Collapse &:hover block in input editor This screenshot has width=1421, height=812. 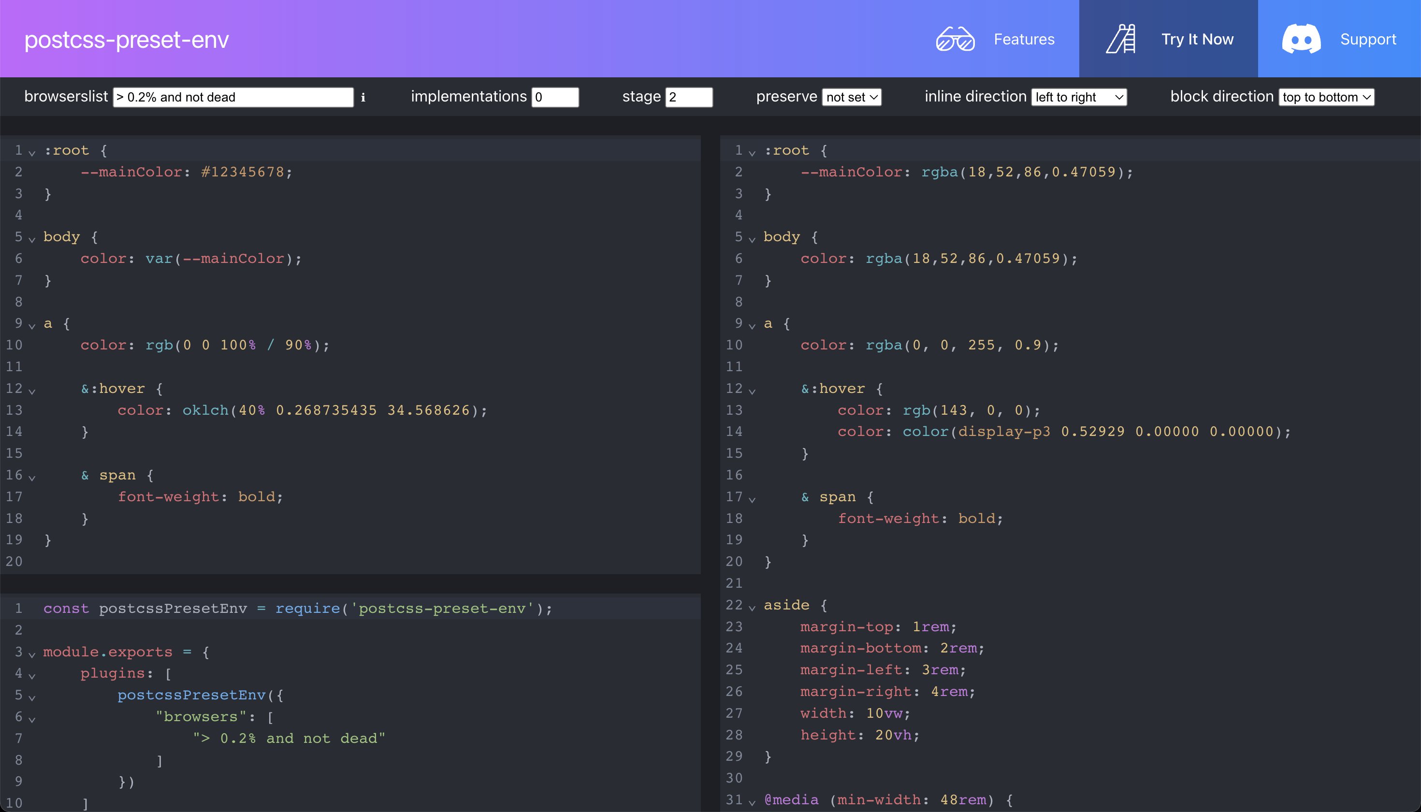coord(32,391)
